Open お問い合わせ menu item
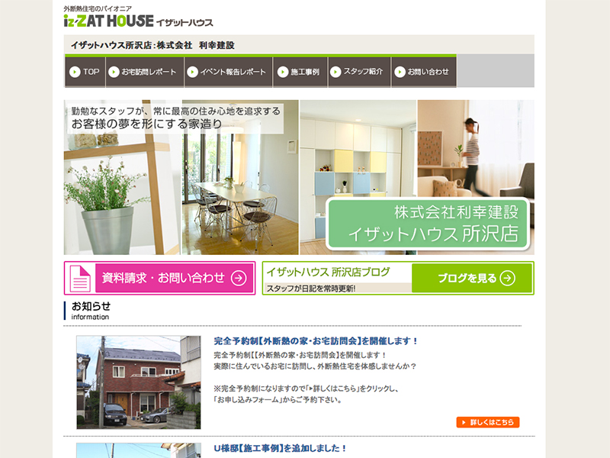 (424, 72)
